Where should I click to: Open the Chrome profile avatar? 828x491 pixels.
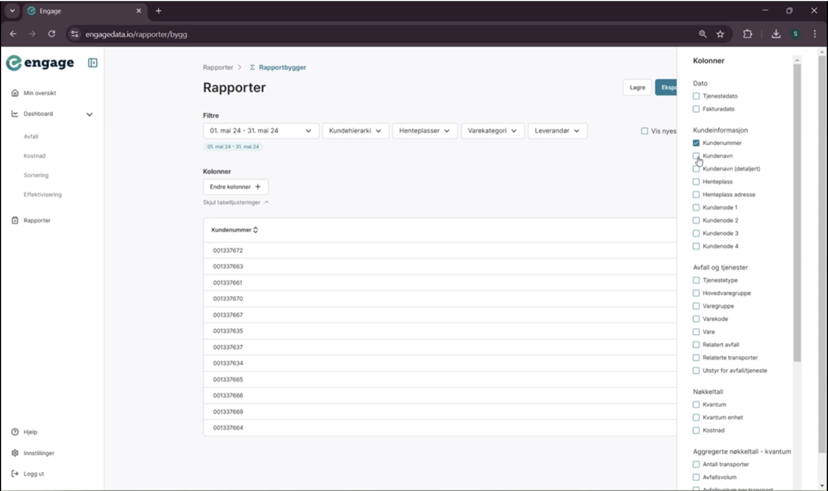point(796,34)
